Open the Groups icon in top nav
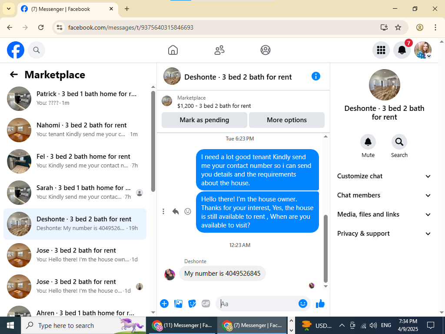Image resolution: width=445 pixels, height=334 pixels. point(266,50)
